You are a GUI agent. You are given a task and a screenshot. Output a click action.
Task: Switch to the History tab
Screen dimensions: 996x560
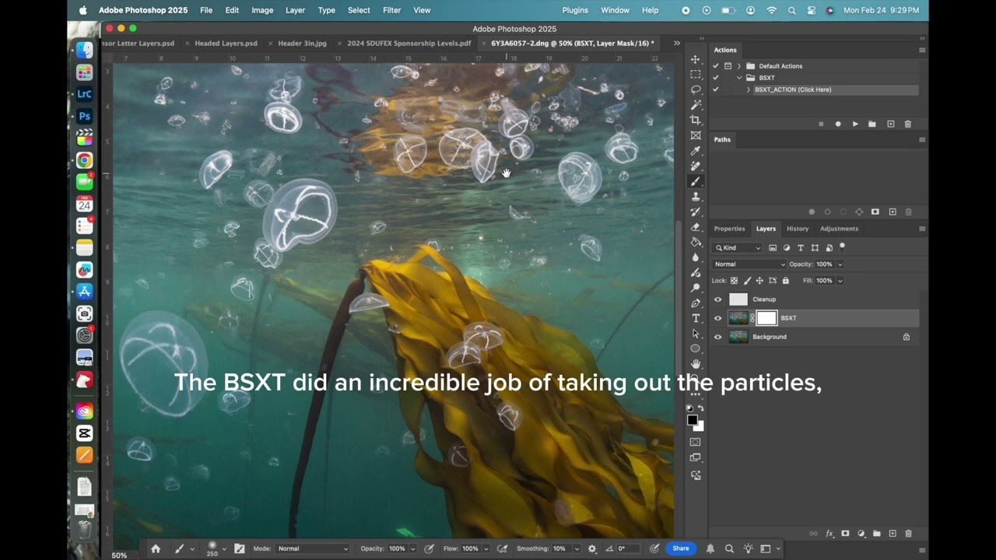pos(798,229)
